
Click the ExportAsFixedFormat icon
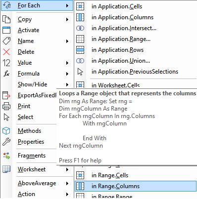point(6,95)
